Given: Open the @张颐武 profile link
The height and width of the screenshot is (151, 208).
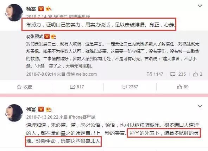Looking at the screenshot, I should [x=35, y=36].
